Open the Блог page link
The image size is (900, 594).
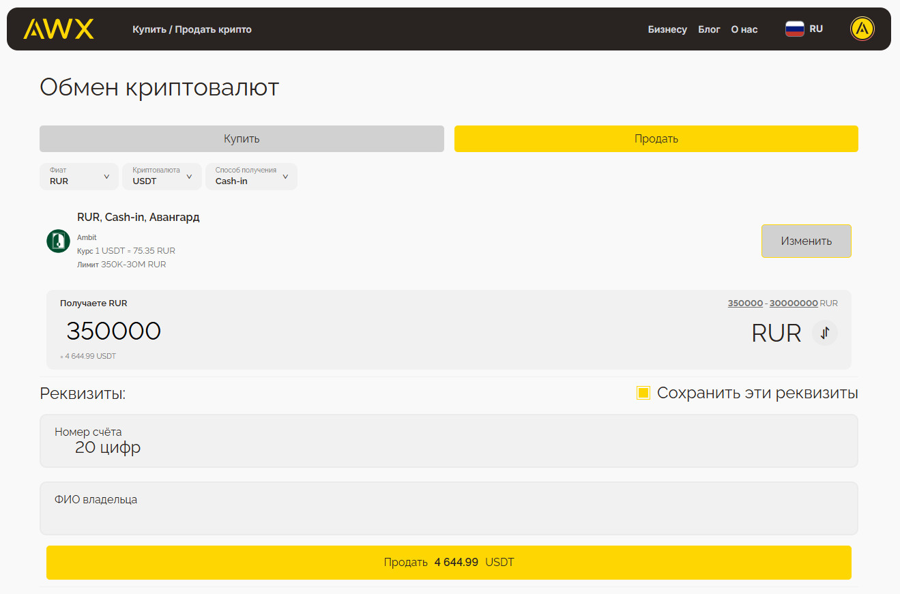[709, 29]
